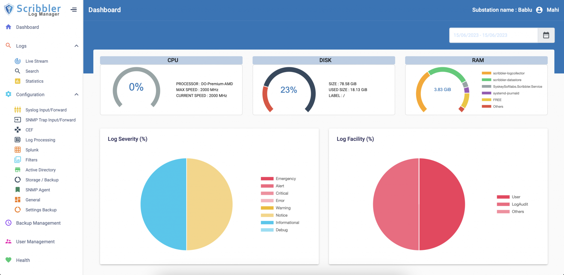Select the Splunk grid icon

pos(18,150)
